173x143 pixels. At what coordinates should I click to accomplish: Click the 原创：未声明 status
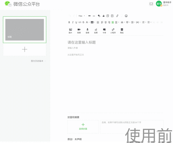point(74,139)
